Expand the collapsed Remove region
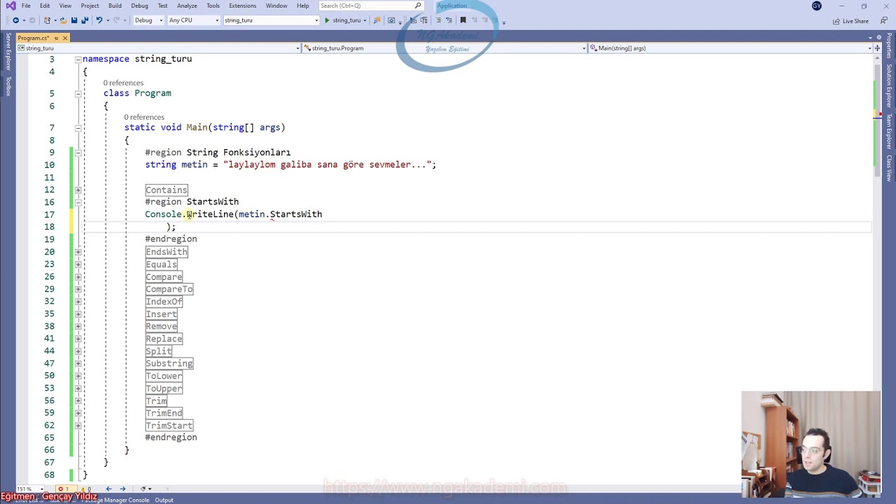This screenshot has width=896, height=504. (x=78, y=326)
